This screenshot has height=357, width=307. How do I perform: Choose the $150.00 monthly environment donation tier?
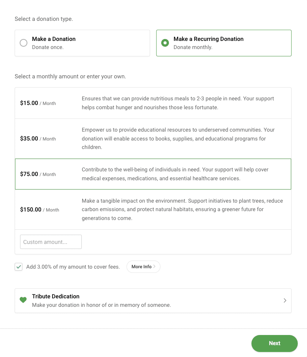point(153,209)
